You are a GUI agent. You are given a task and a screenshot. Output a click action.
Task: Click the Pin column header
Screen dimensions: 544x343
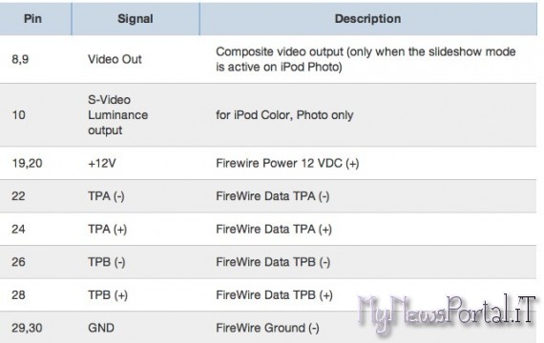point(32,19)
